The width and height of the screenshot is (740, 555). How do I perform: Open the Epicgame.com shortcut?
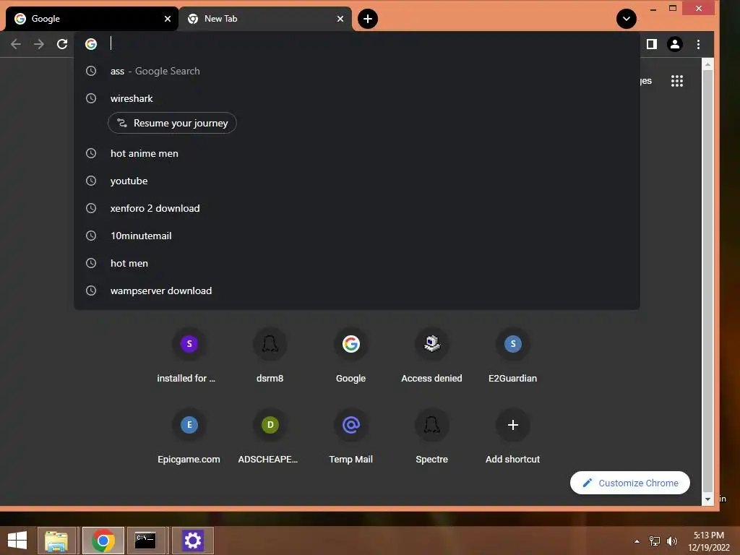pyautogui.click(x=189, y=437)
